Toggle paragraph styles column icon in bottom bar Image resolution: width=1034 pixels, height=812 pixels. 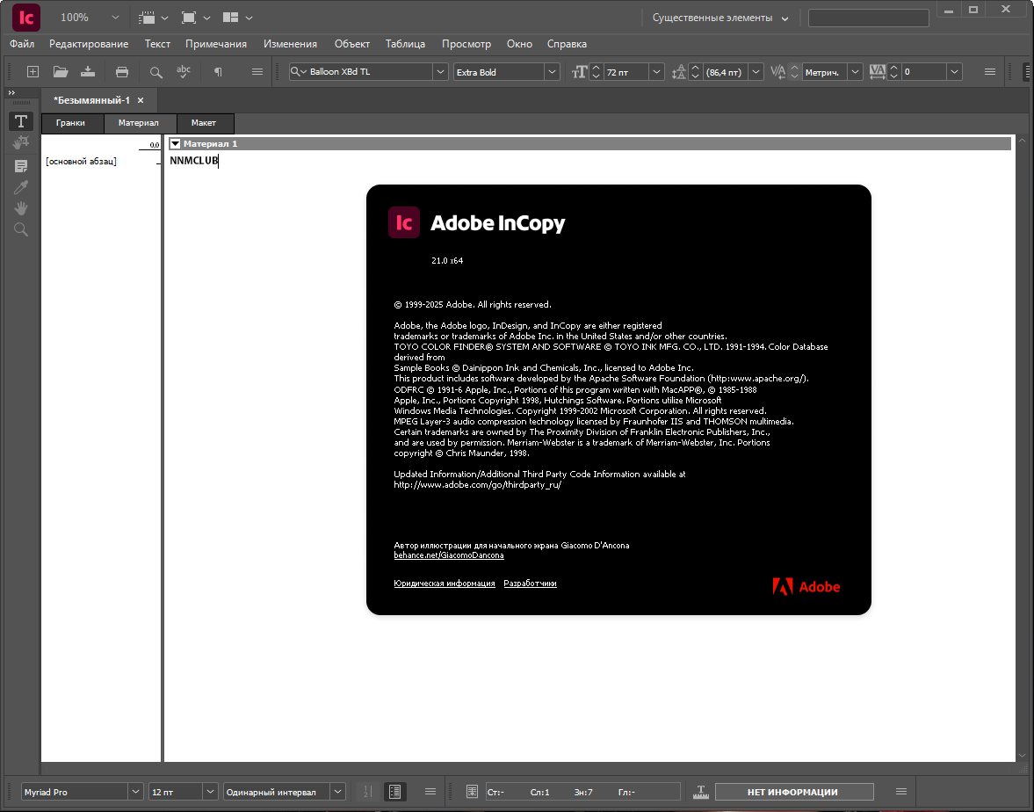(395, 792)
